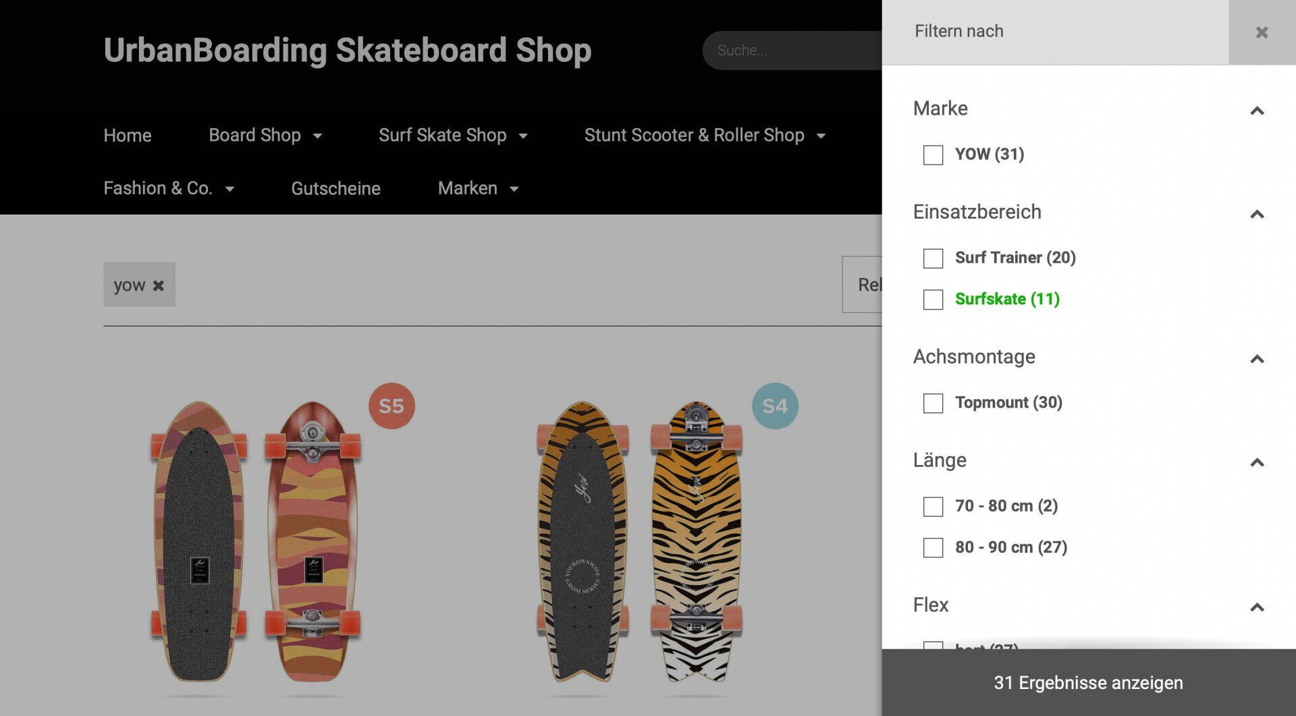Tick the Surfskate filter checkbox

tap(933, 300)
